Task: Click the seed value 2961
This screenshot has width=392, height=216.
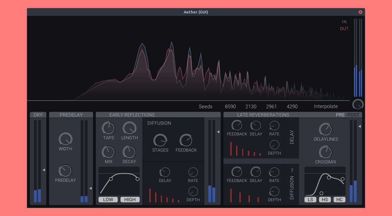Action: (271, 106)
